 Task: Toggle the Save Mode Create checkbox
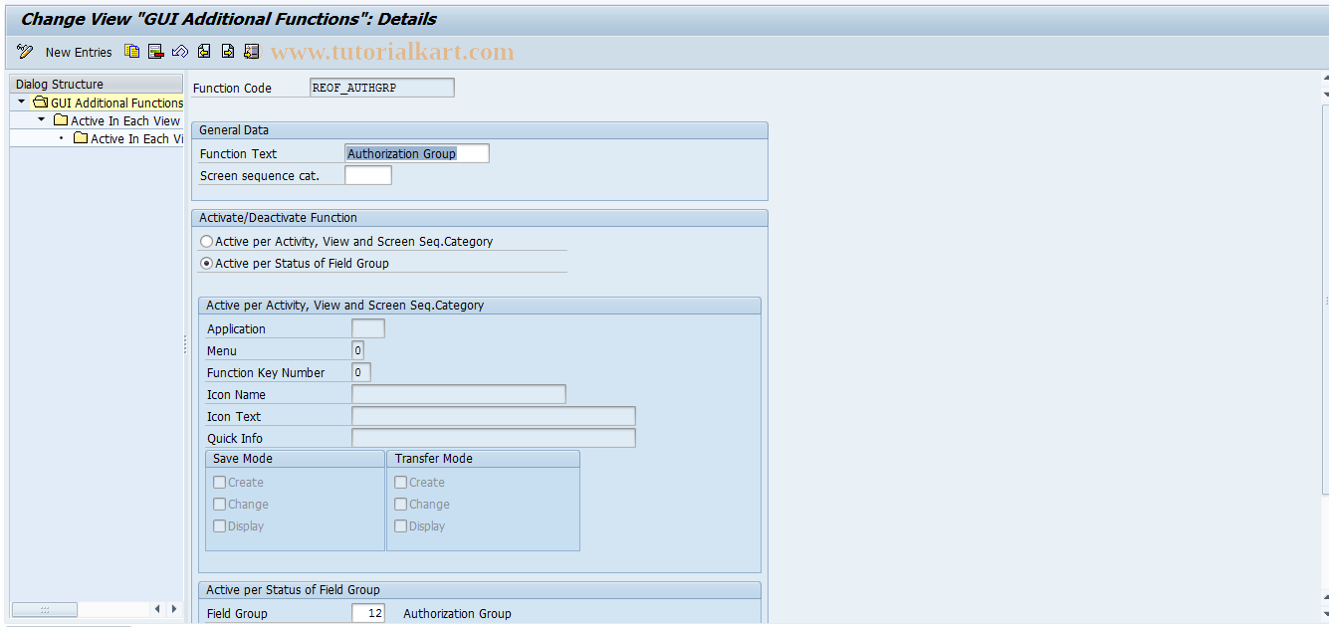[x=219, y=482]
